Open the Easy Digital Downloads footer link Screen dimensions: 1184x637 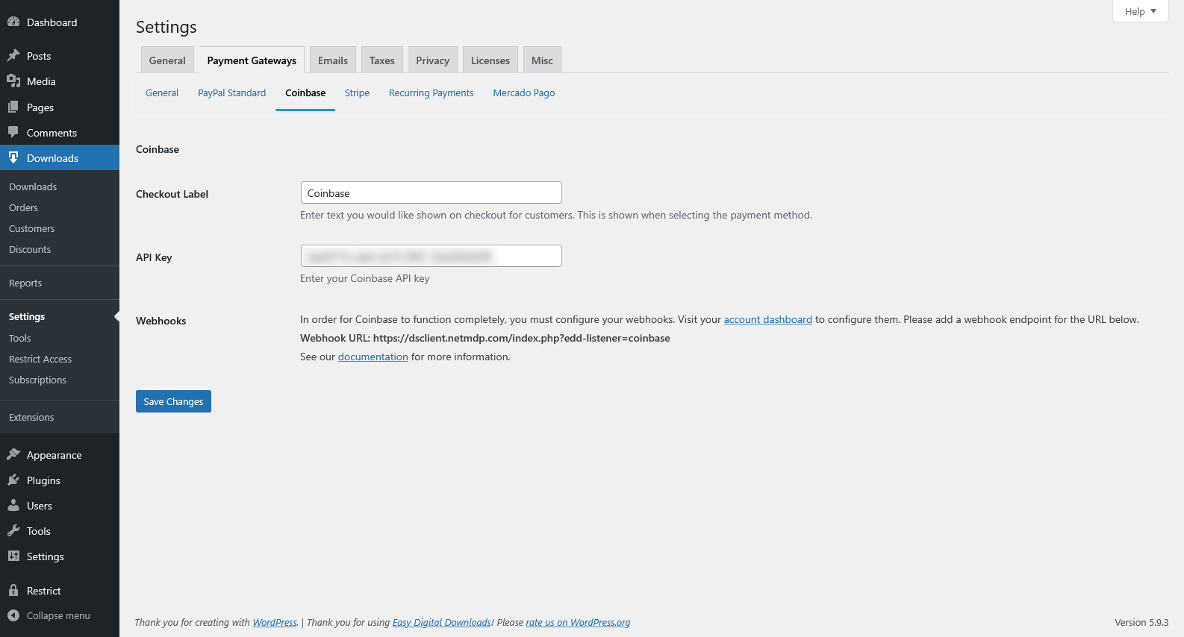pos(442,622)
